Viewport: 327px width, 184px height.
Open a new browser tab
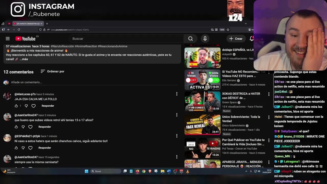pyautogui.click(x=47, y=24)
